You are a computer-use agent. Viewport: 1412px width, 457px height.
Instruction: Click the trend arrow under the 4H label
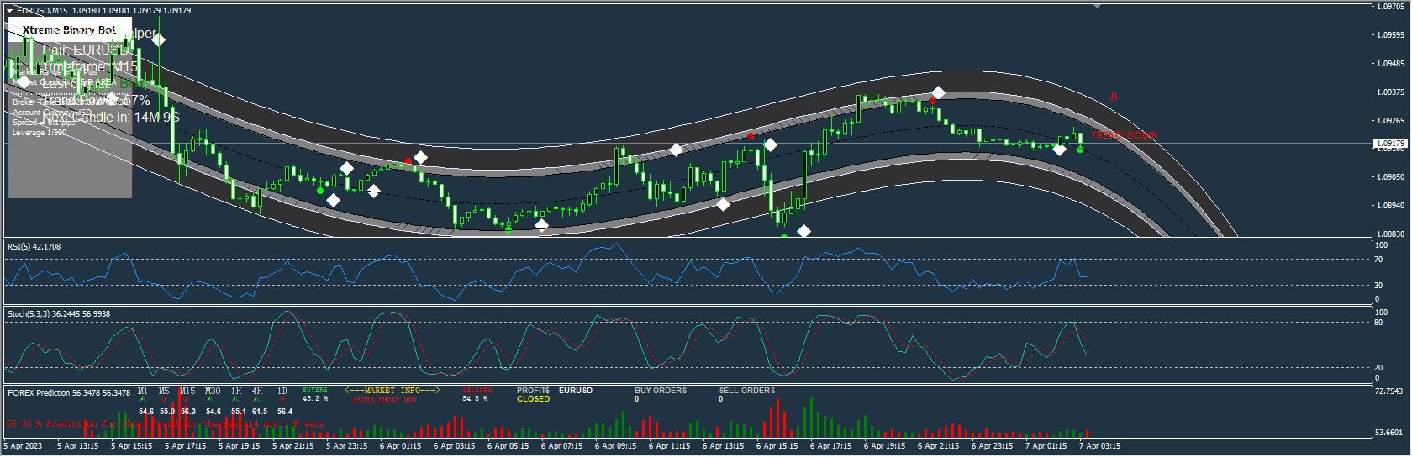[257, 400]
